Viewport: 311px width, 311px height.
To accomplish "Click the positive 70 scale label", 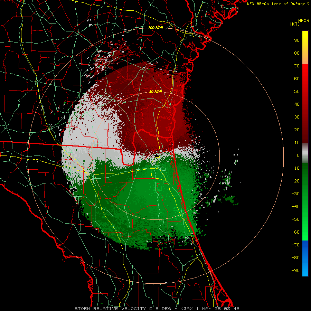I will coord(297,66).
